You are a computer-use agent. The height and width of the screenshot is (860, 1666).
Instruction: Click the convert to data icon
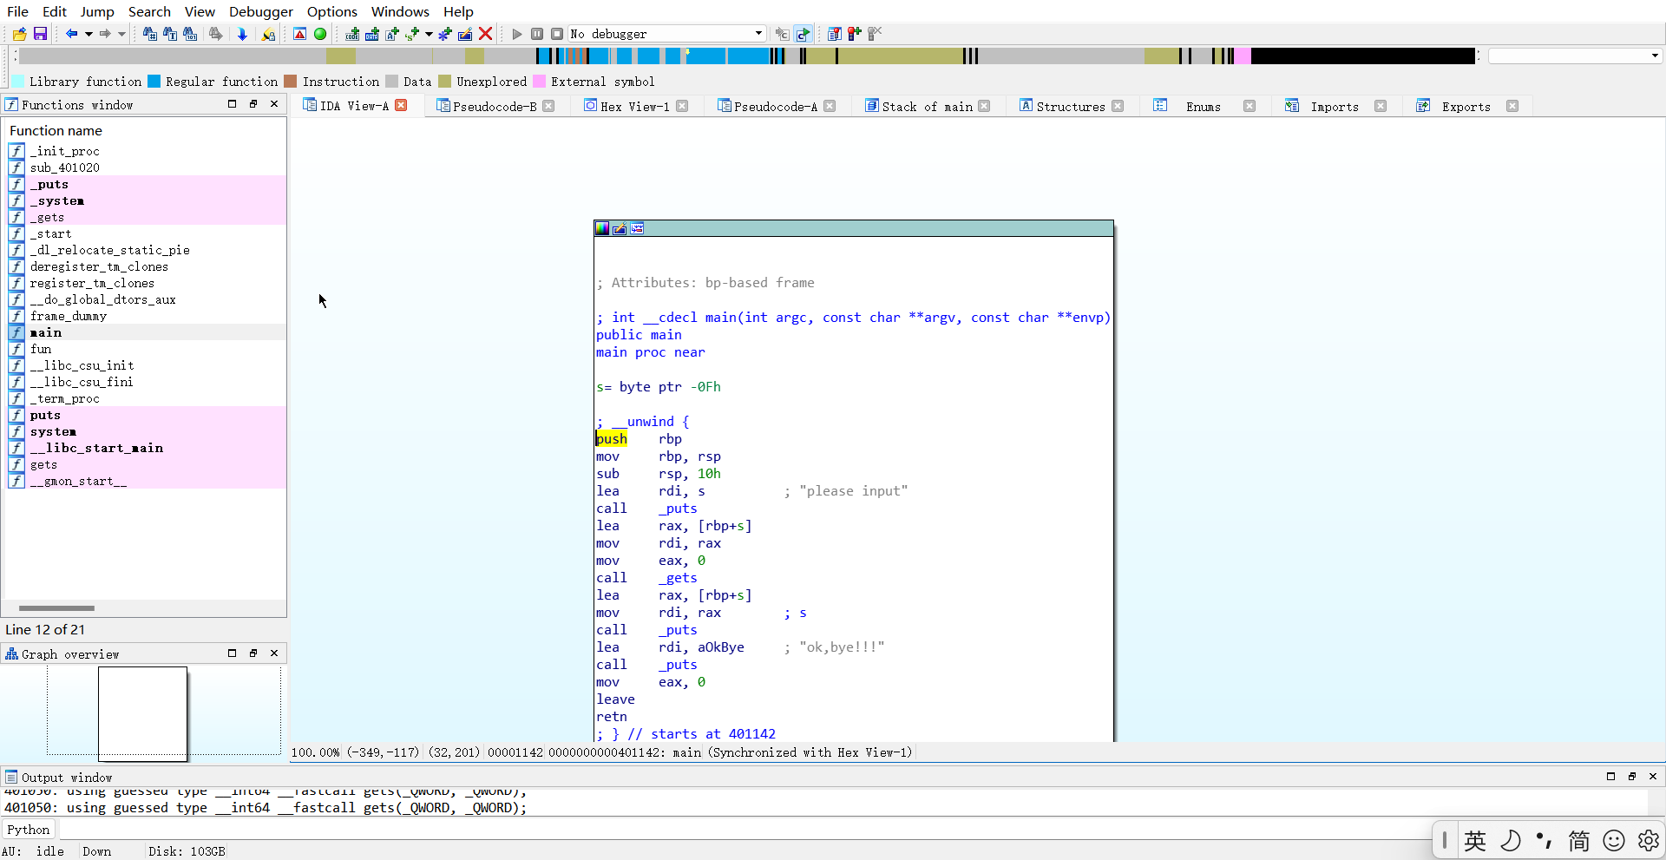[x=372, y=34]
